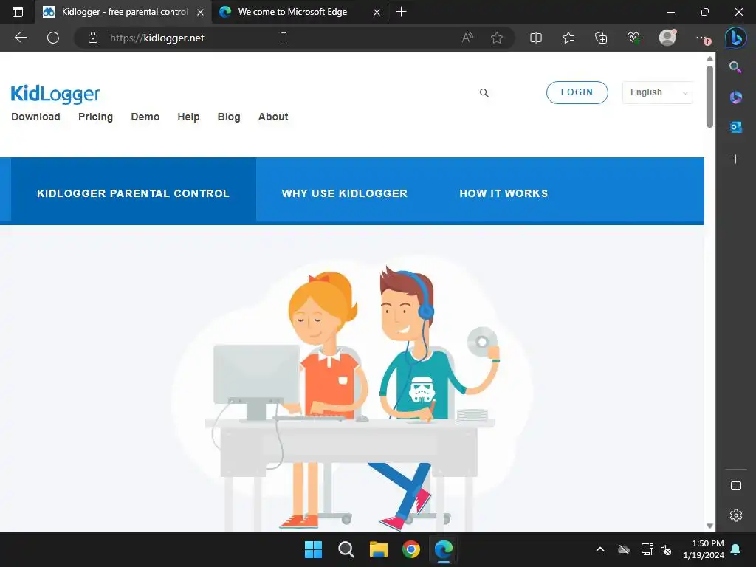756x567 pixels.
Task: Open sidebar search icon
Action: pyautogui.click(x=735, y=67)
